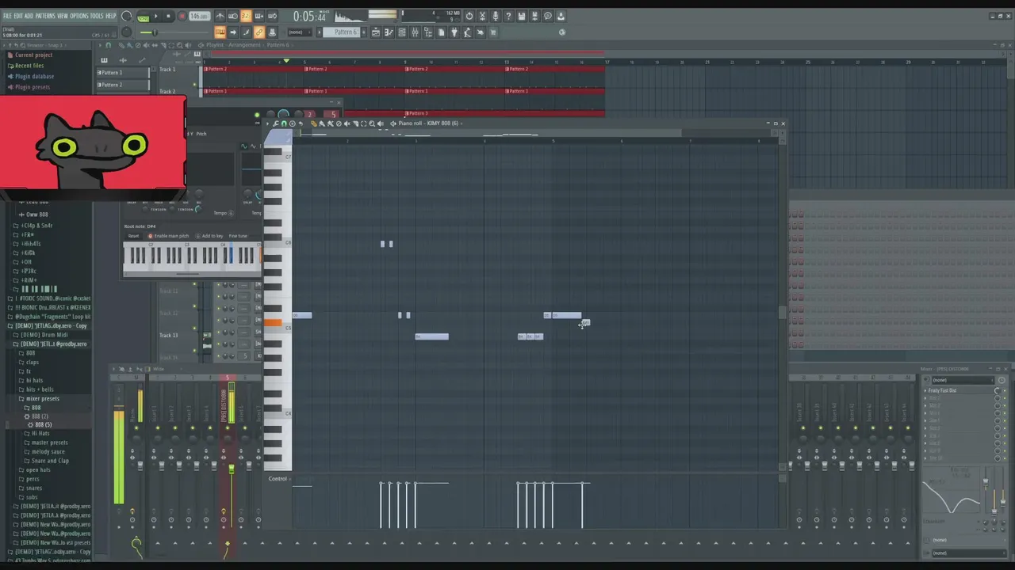Open mixer input (none) selector at top

961,380
